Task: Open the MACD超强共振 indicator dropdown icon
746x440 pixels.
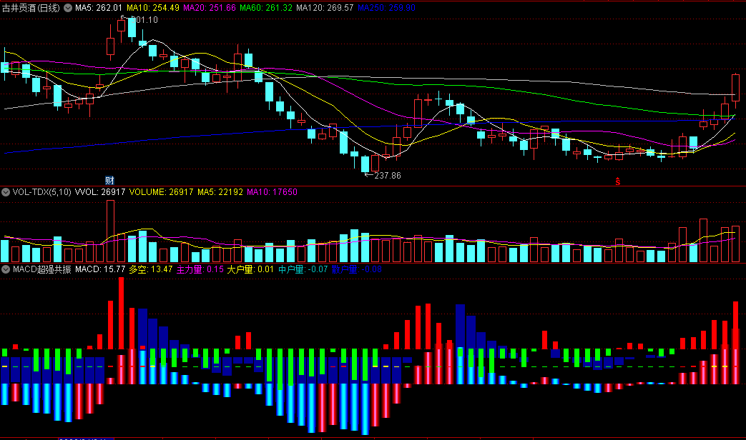Action: pyautogui.click(x=6, y=269)
